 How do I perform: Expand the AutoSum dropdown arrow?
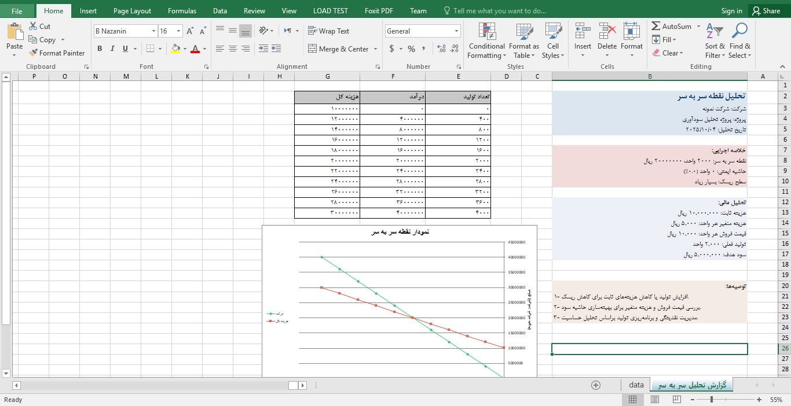[x=698, y=27]
